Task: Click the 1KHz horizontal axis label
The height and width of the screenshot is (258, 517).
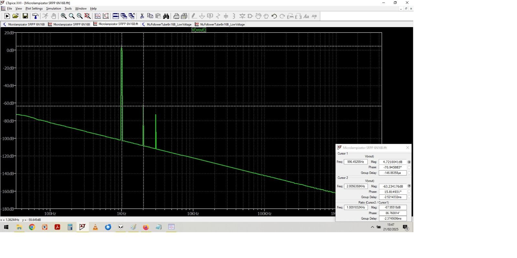Action: click(x=121, y=213)
